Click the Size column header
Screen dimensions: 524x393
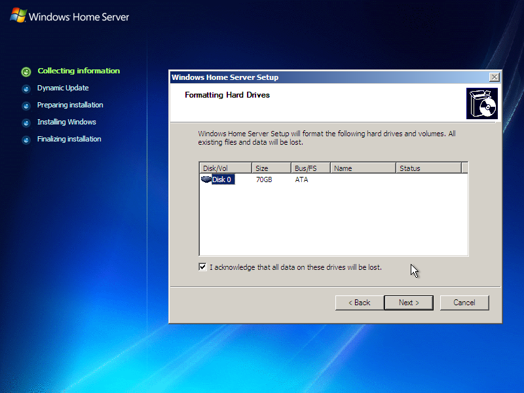[271, 168]
